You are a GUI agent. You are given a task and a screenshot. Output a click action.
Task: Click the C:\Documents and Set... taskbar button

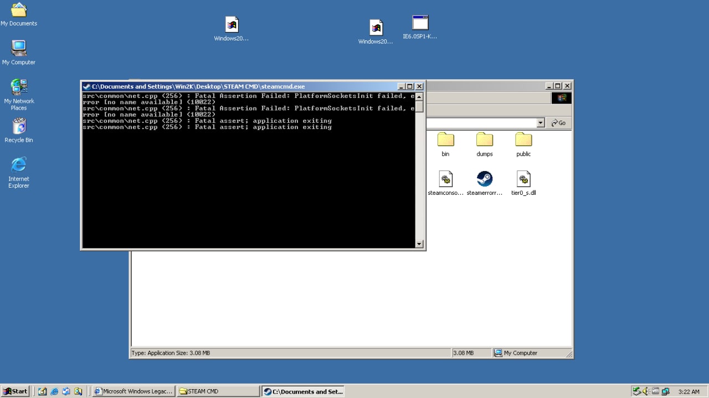tap(303, 391)
